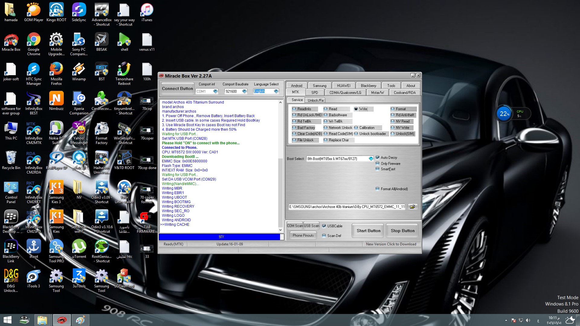Launch LGFlashTool desktop icon

click(x=124, y=279)
